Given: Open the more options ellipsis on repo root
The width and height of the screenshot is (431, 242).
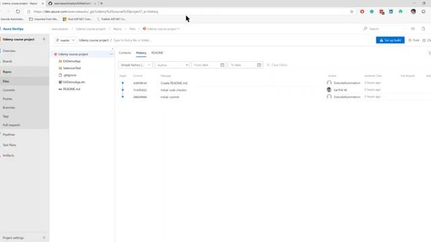Looking at the screenshot, I should pyautogui.click(x=111, y=54).
